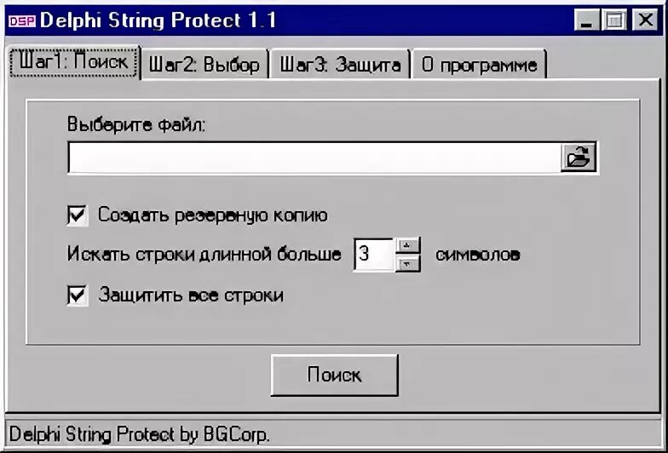Maximize the Delphi String Protect window
Screen dimensions: 668x453
[x=613, y=20]
